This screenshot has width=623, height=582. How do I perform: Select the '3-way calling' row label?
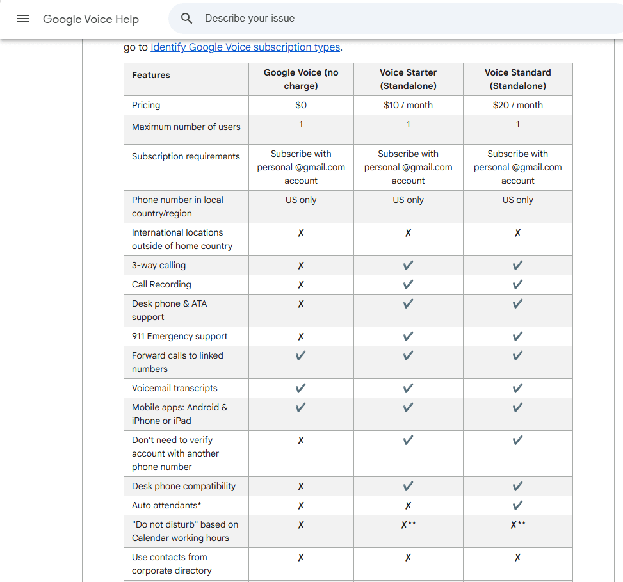coord(159,265)
